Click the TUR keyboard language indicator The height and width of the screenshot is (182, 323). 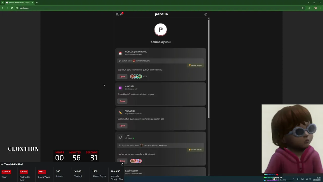(302, 179)
